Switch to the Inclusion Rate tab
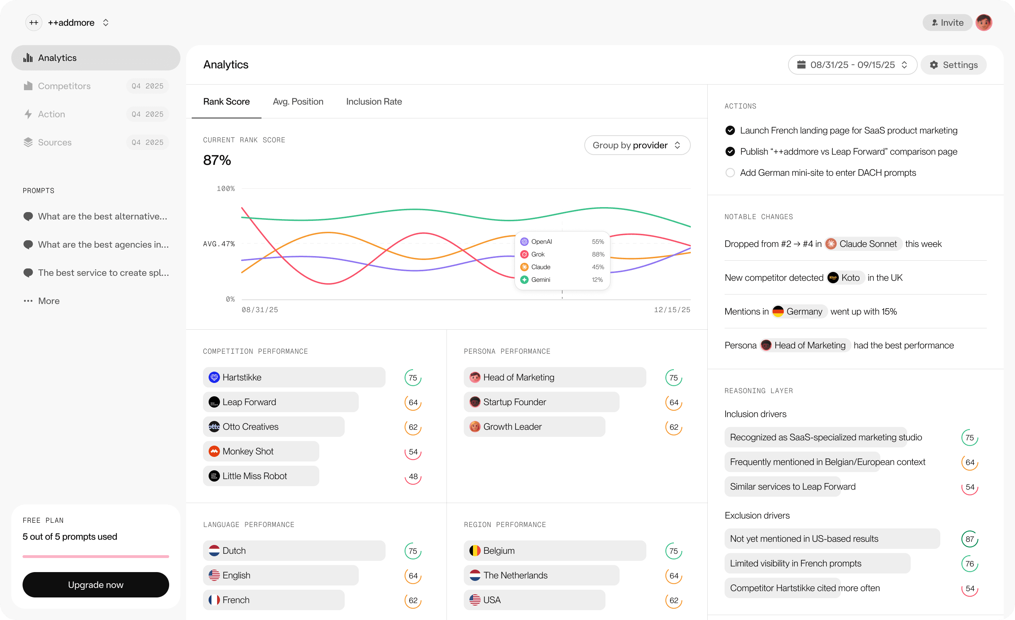1015x620 pixels. [374, 102]
